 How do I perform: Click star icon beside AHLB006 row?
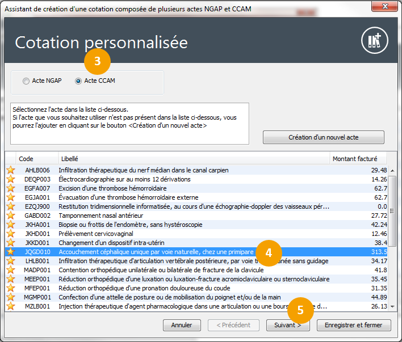(10, 170)
